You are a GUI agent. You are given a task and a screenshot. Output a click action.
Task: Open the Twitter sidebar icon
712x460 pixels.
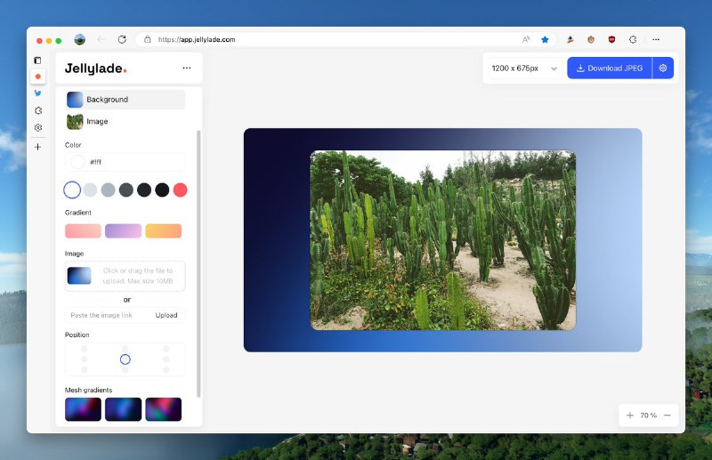coord(37,93)
